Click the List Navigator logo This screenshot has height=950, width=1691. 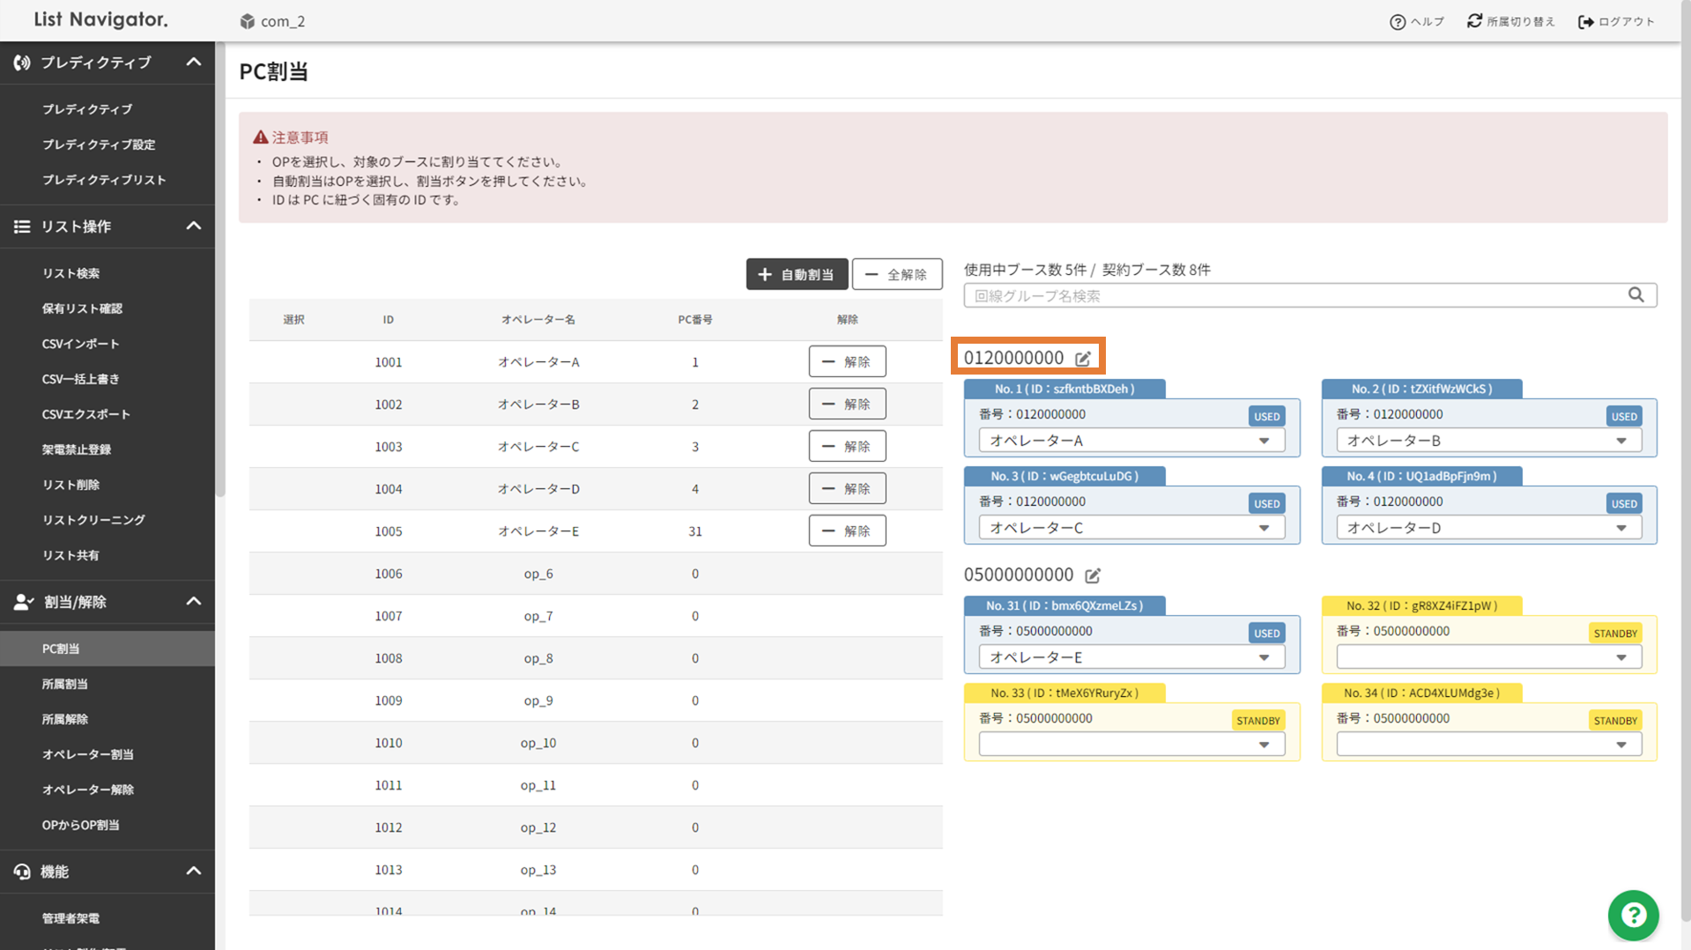(x=100, y=19)
